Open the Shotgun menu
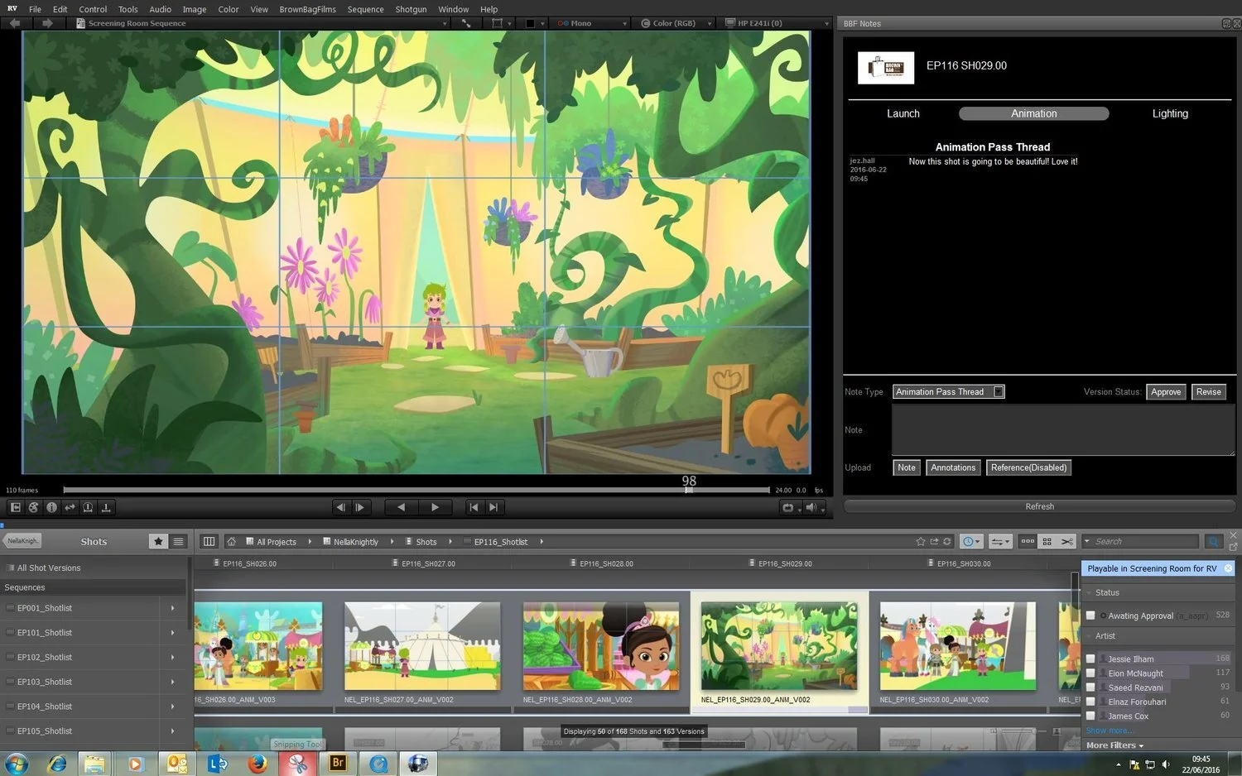Image resolution: width=1242 pixels, height=776 pixels. pos(411,9)
